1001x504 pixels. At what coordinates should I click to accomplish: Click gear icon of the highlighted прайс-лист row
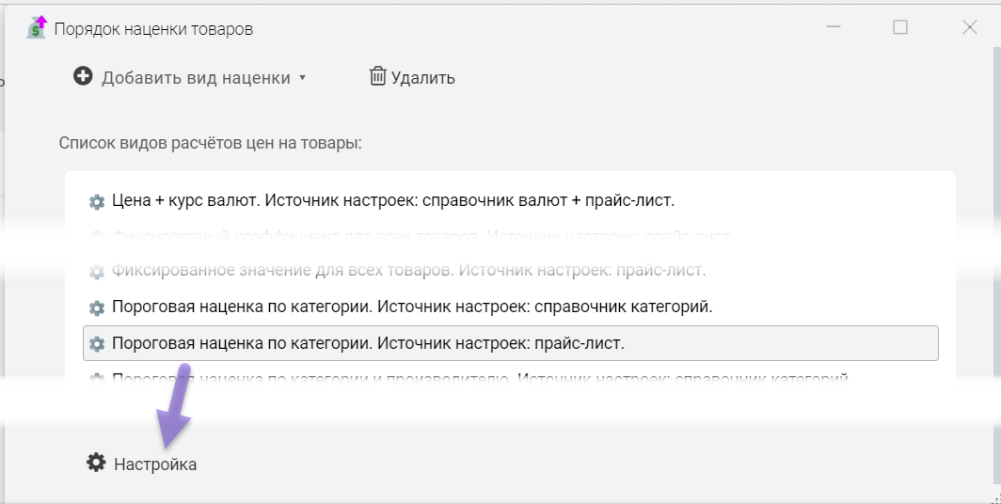pos(96,344)
